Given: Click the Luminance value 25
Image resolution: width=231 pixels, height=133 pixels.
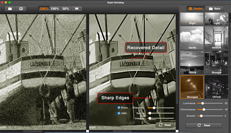Looking at the screenshot, I should coord(226,103).
